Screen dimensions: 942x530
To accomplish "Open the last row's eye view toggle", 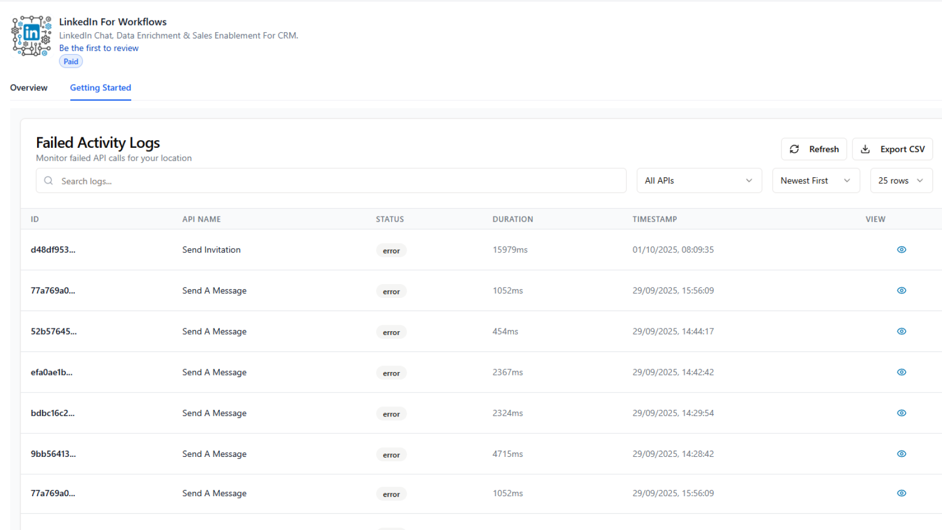I will 902,493.
